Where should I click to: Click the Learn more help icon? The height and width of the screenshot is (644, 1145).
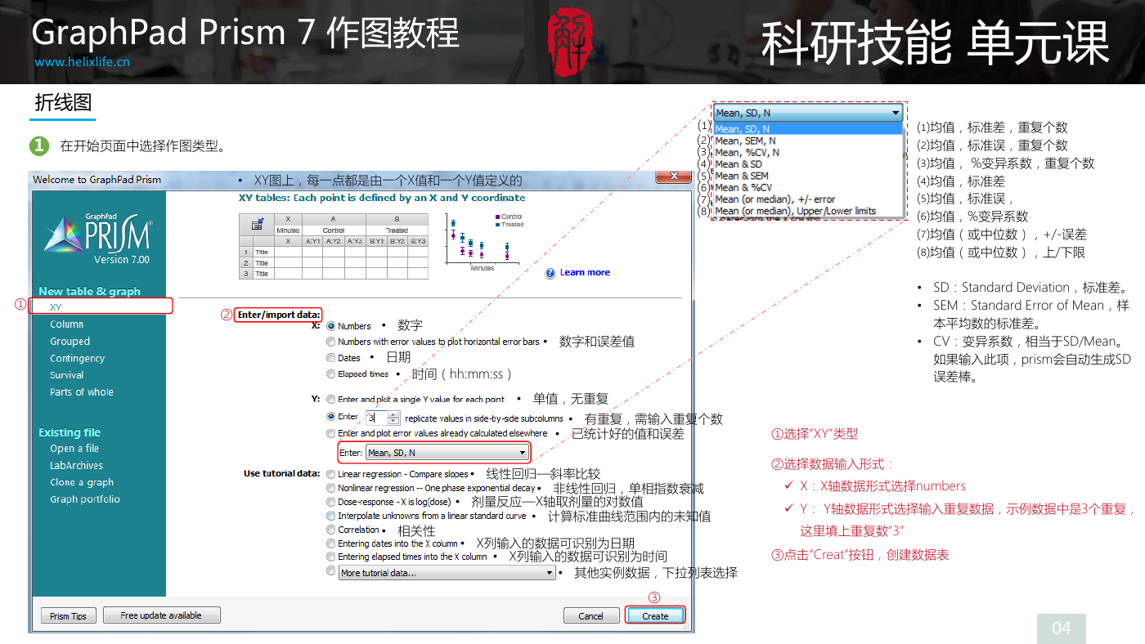551,273
